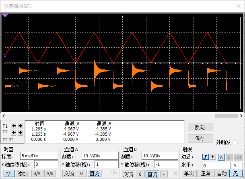
Task: Click the cursor marker triangle atop display
Action: [5, 15]
